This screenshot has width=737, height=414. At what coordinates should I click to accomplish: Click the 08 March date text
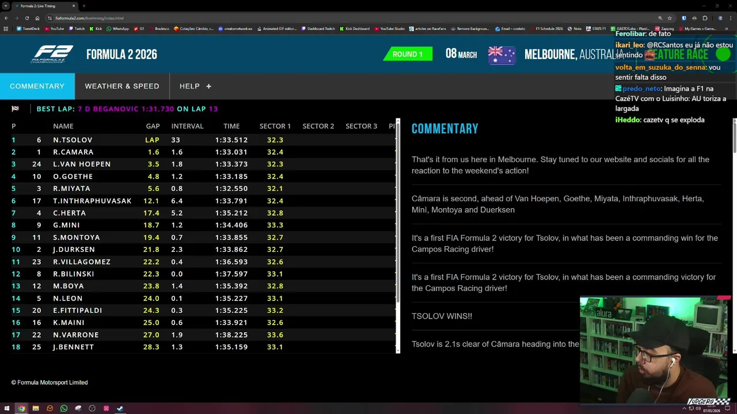461,54
